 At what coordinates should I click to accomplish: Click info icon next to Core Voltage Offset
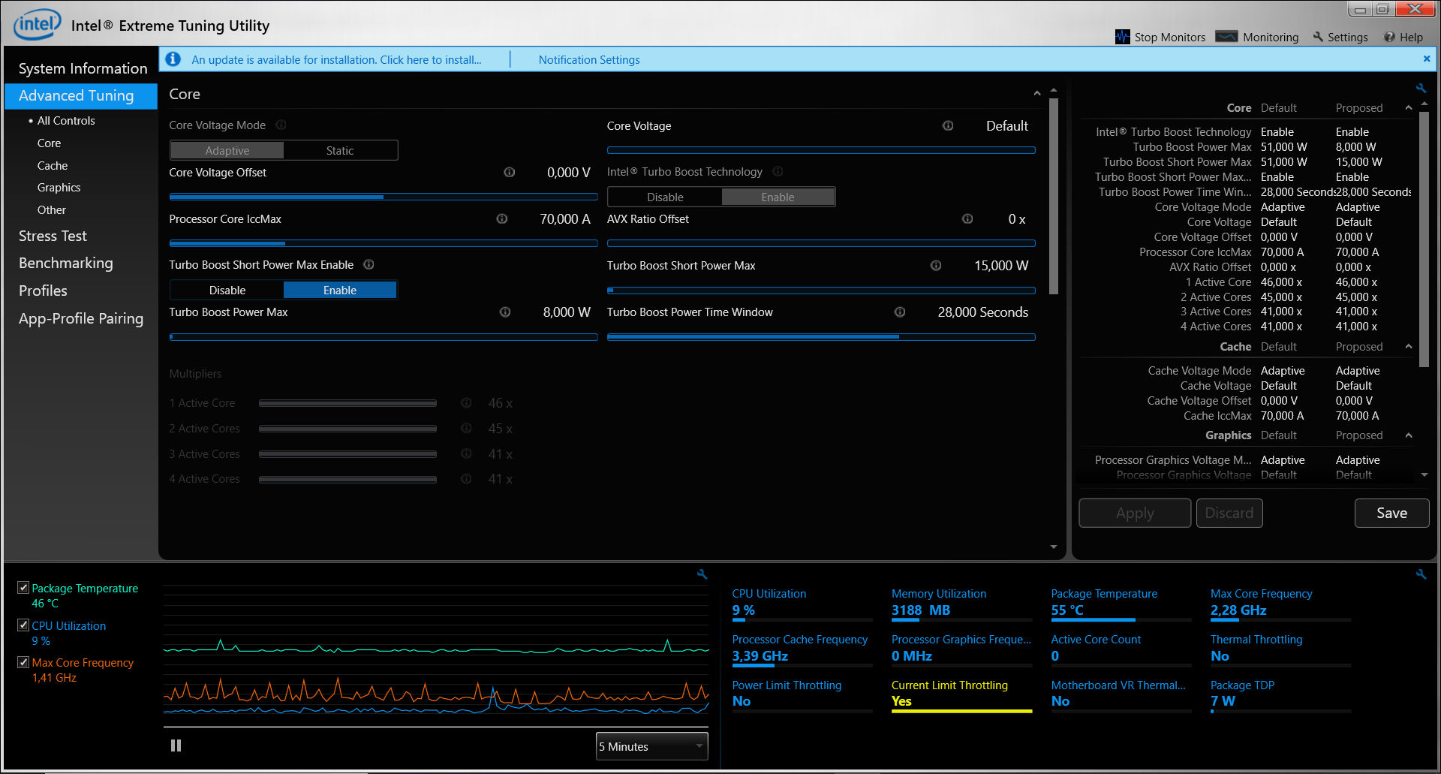[x=509, y=173]
